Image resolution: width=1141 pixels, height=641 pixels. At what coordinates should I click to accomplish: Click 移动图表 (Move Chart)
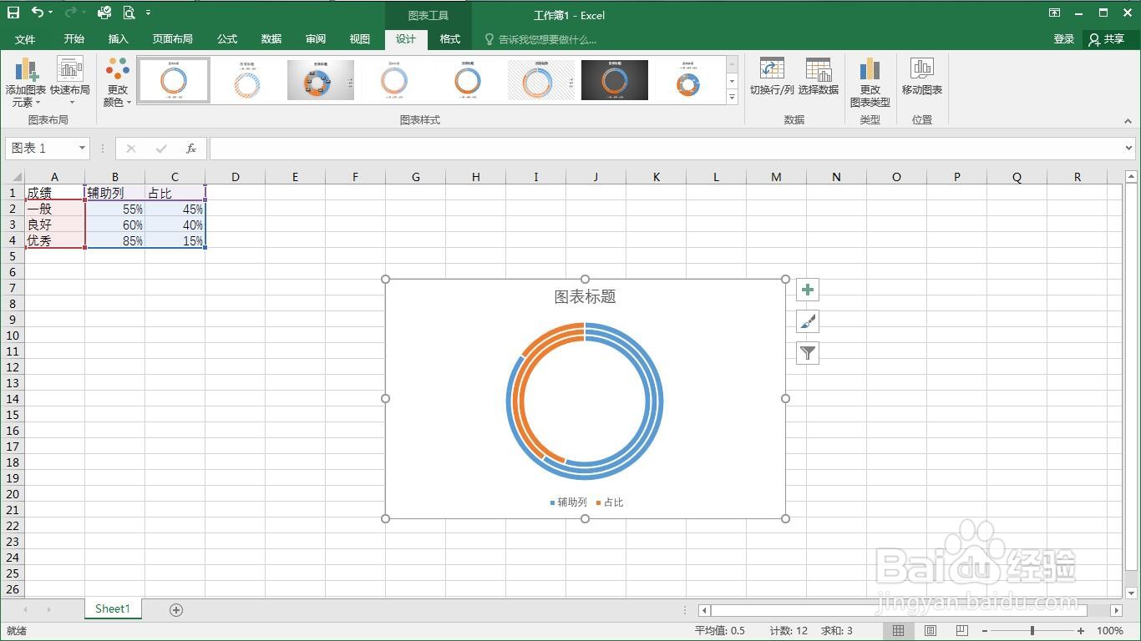922,77
